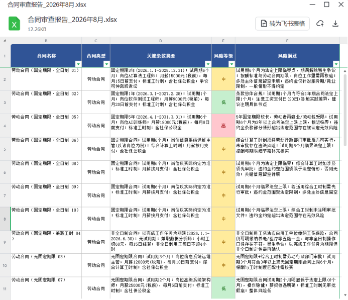Open the 风险描述 column filter dropdown
348x300 pixels.
pos(336,64)
